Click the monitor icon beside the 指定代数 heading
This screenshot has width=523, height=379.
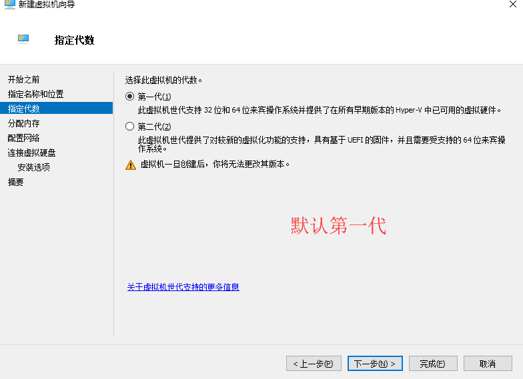click(x=23, y=39)
